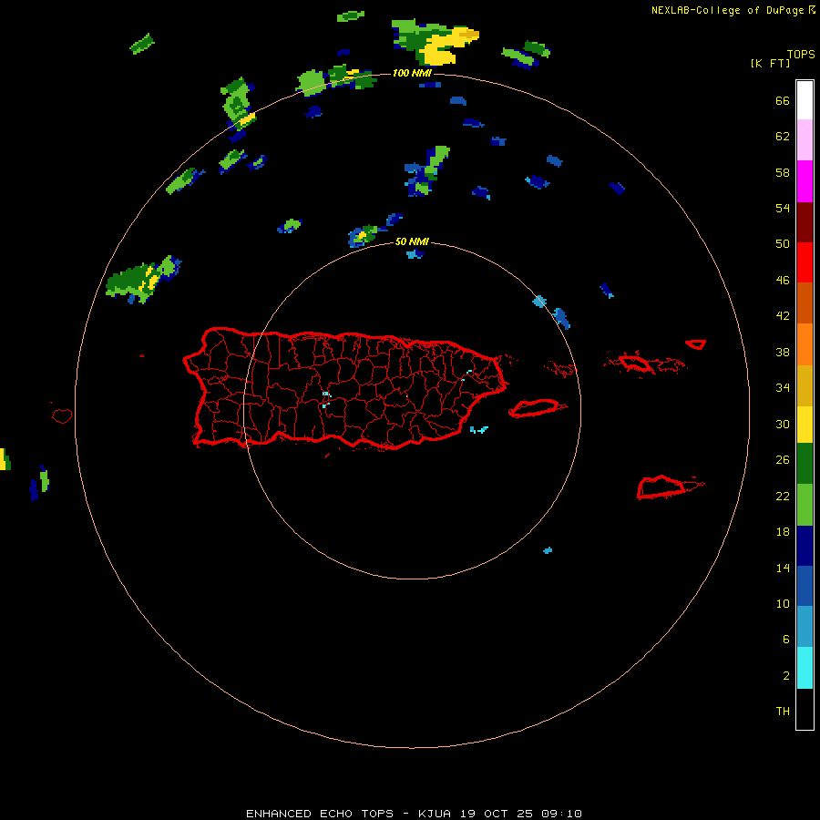This screenshot has height=820, width=820.
Task: Click the "TH" legend label
Action: pos(783,711)
